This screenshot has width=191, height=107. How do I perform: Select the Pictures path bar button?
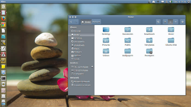96,22
